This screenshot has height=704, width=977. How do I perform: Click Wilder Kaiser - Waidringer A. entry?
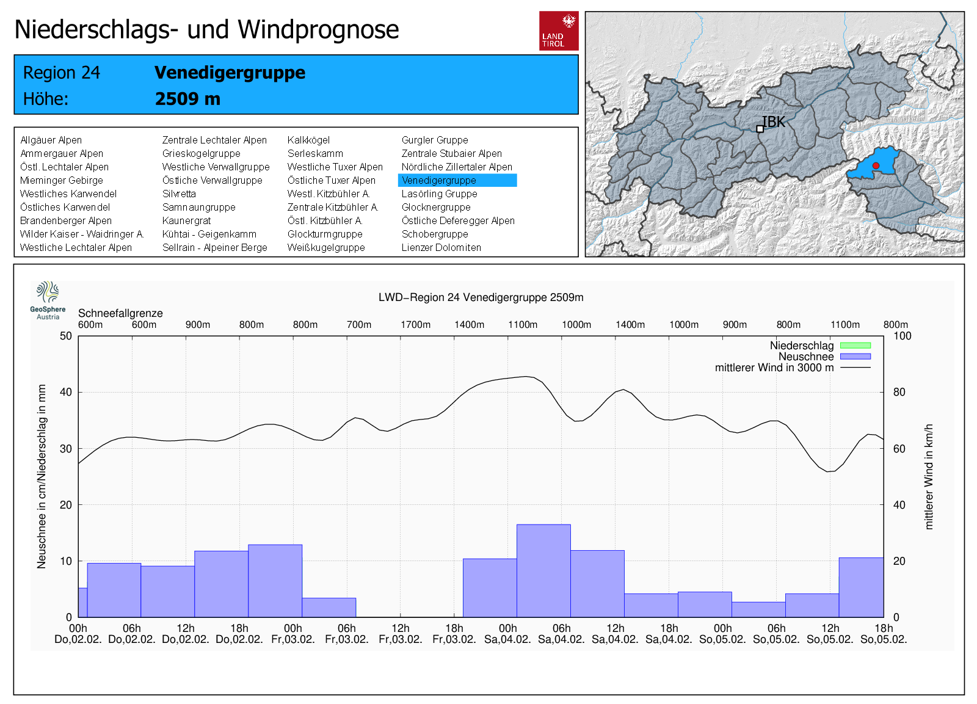point(82,234)
